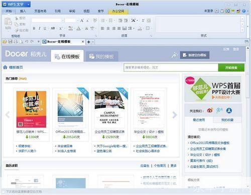Click the font color A icon
The width and height of the screenshot is (251, 195).
coord(78,29)
